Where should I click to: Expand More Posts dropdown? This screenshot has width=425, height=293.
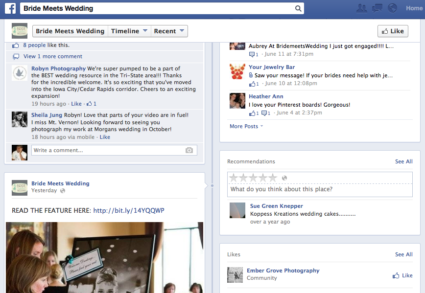point(246,126)
